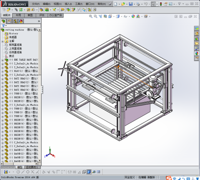Open the ConfigurationManager tab icon
The height and width of the screenshot is (180, 200).
15,21
